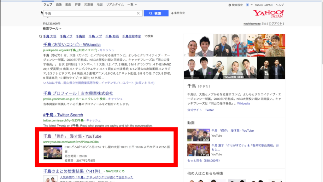Click もっと見る（530,000件）link

tap(203, 161)
